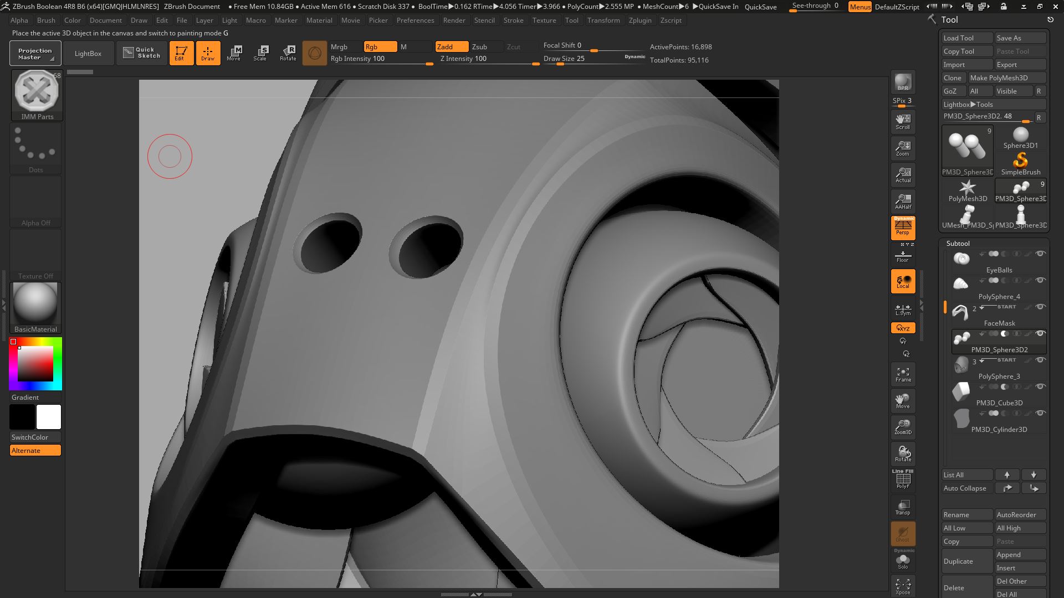Click the Quick Sketch button
1064x598 pixels.
(142, 53)
